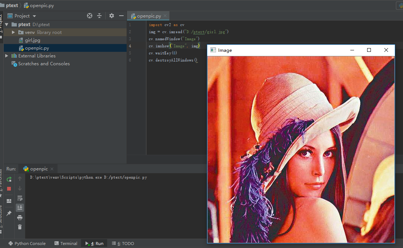Rerun the openpic script

pos(9,179)
